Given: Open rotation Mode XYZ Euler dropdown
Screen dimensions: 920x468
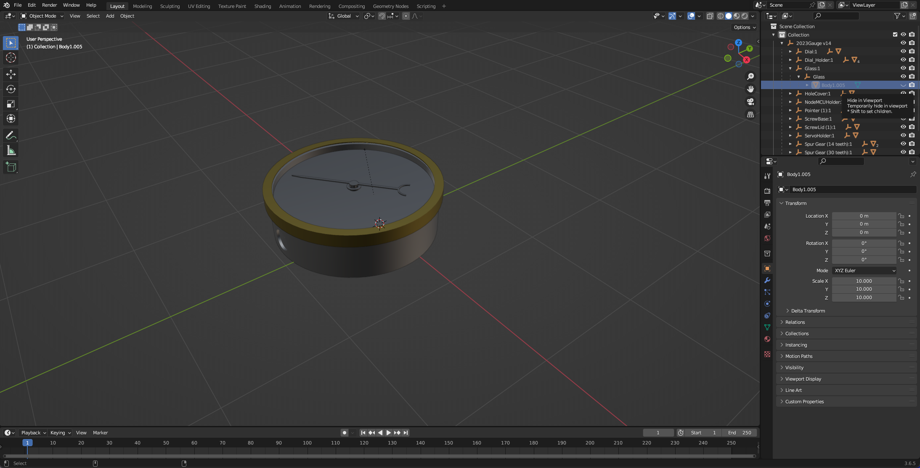Looking at the screenshot, I should coord(864,271).
